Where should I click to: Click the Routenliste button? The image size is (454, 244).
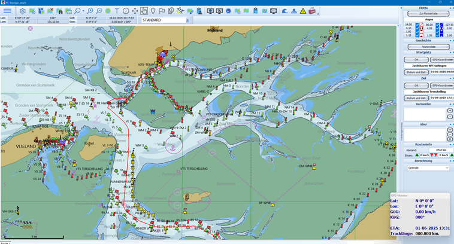428,47
